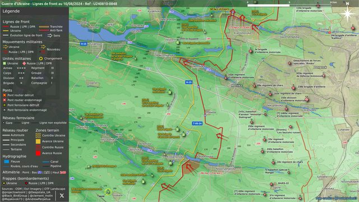This screenshot has width=359, height=202.
Task: Click the blue Fleuve hydrography swatch
Action: pos(7,162)
